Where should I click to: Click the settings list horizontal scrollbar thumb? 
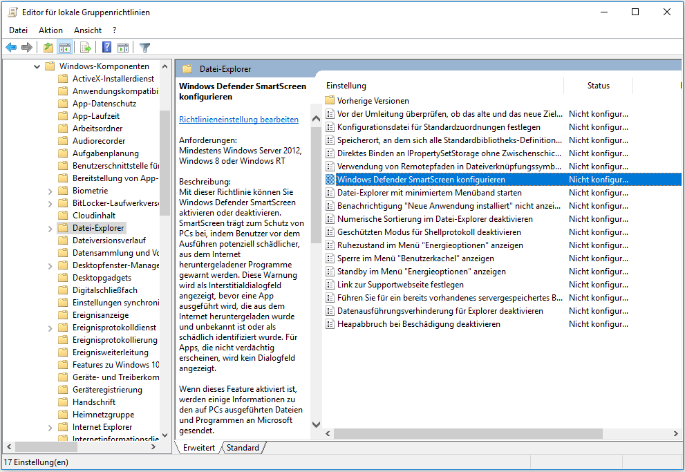(x=468, y=433)
